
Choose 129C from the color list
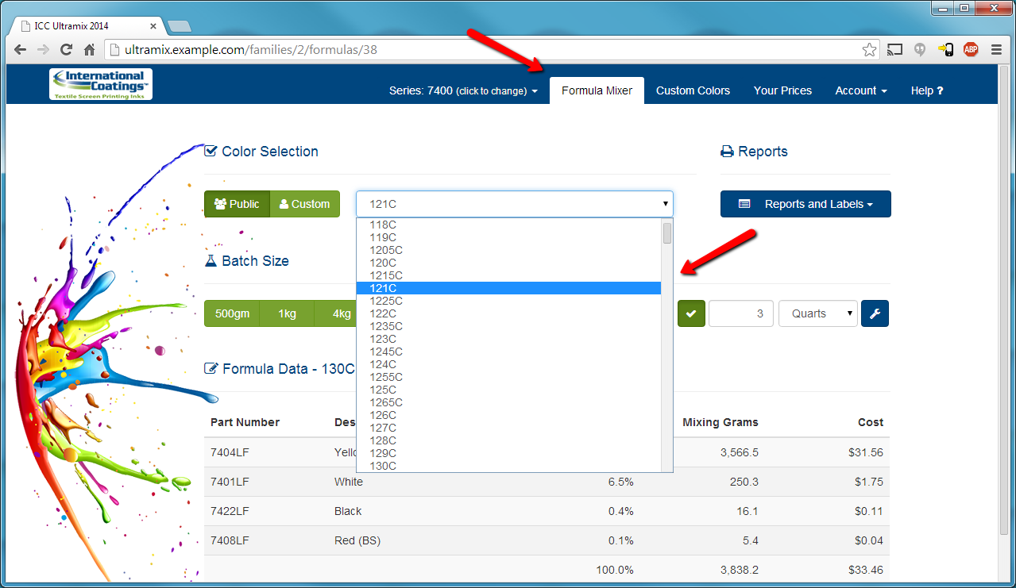(508, 453)
